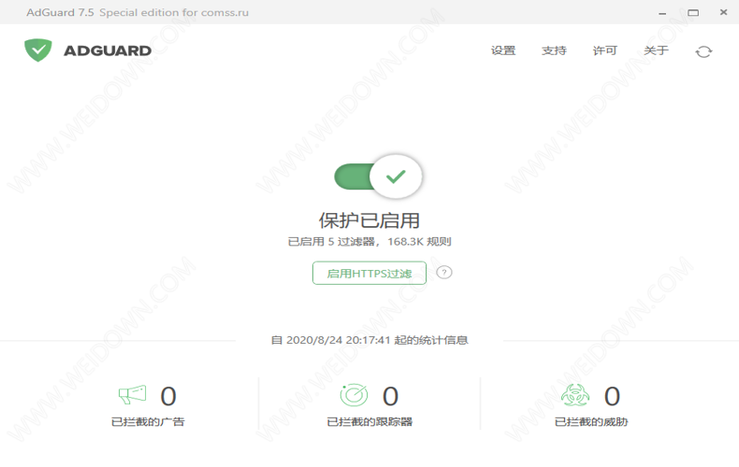739x467 pixels.
Task: Open the 设置 settings menu
Action: coord(503,50)
